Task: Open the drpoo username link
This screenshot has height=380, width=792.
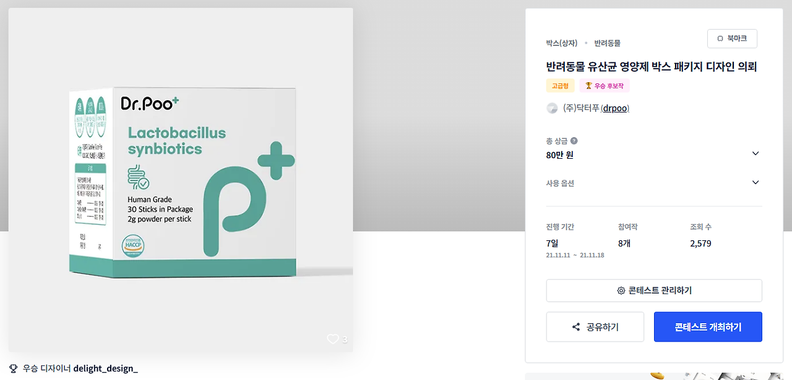Action: pos(615,108)
